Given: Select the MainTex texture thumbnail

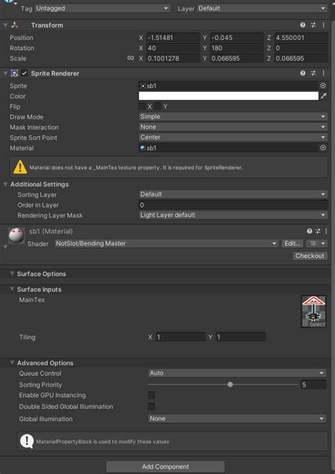Looking at the screenshot, I should click(x=314, y=312).
